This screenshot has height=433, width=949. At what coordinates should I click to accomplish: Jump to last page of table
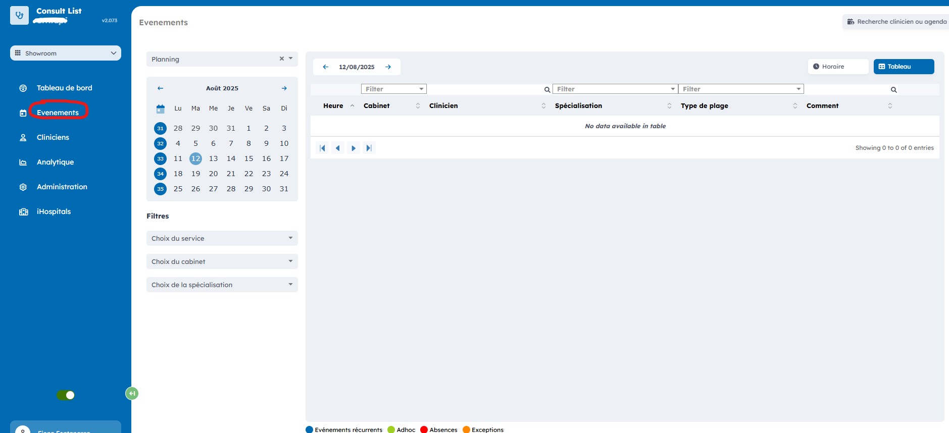tap(369, 148)
